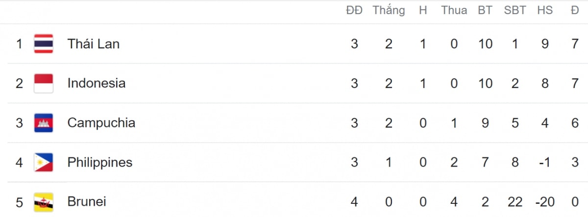588x217 pixels.
Task: Select rank number 1 in the table
Action: pos(19,44)
